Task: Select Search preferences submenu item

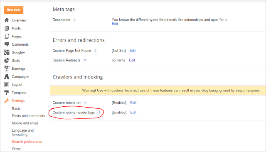Action: 27,142
